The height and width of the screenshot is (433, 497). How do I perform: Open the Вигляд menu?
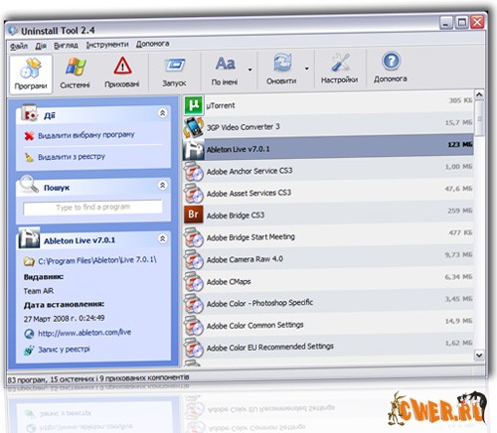point(66,45)
